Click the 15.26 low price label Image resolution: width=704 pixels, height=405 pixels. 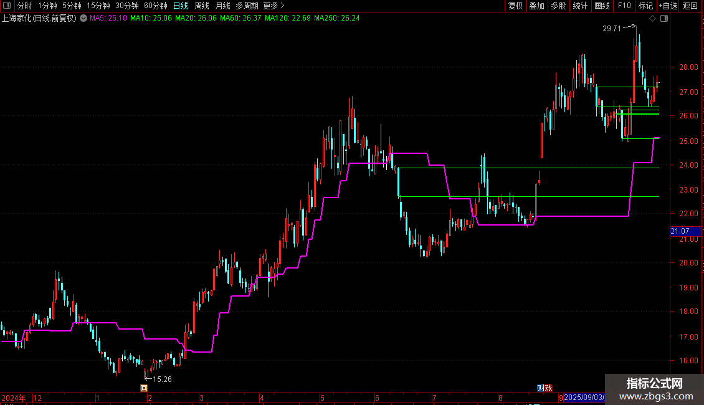[x=162, y=379]
